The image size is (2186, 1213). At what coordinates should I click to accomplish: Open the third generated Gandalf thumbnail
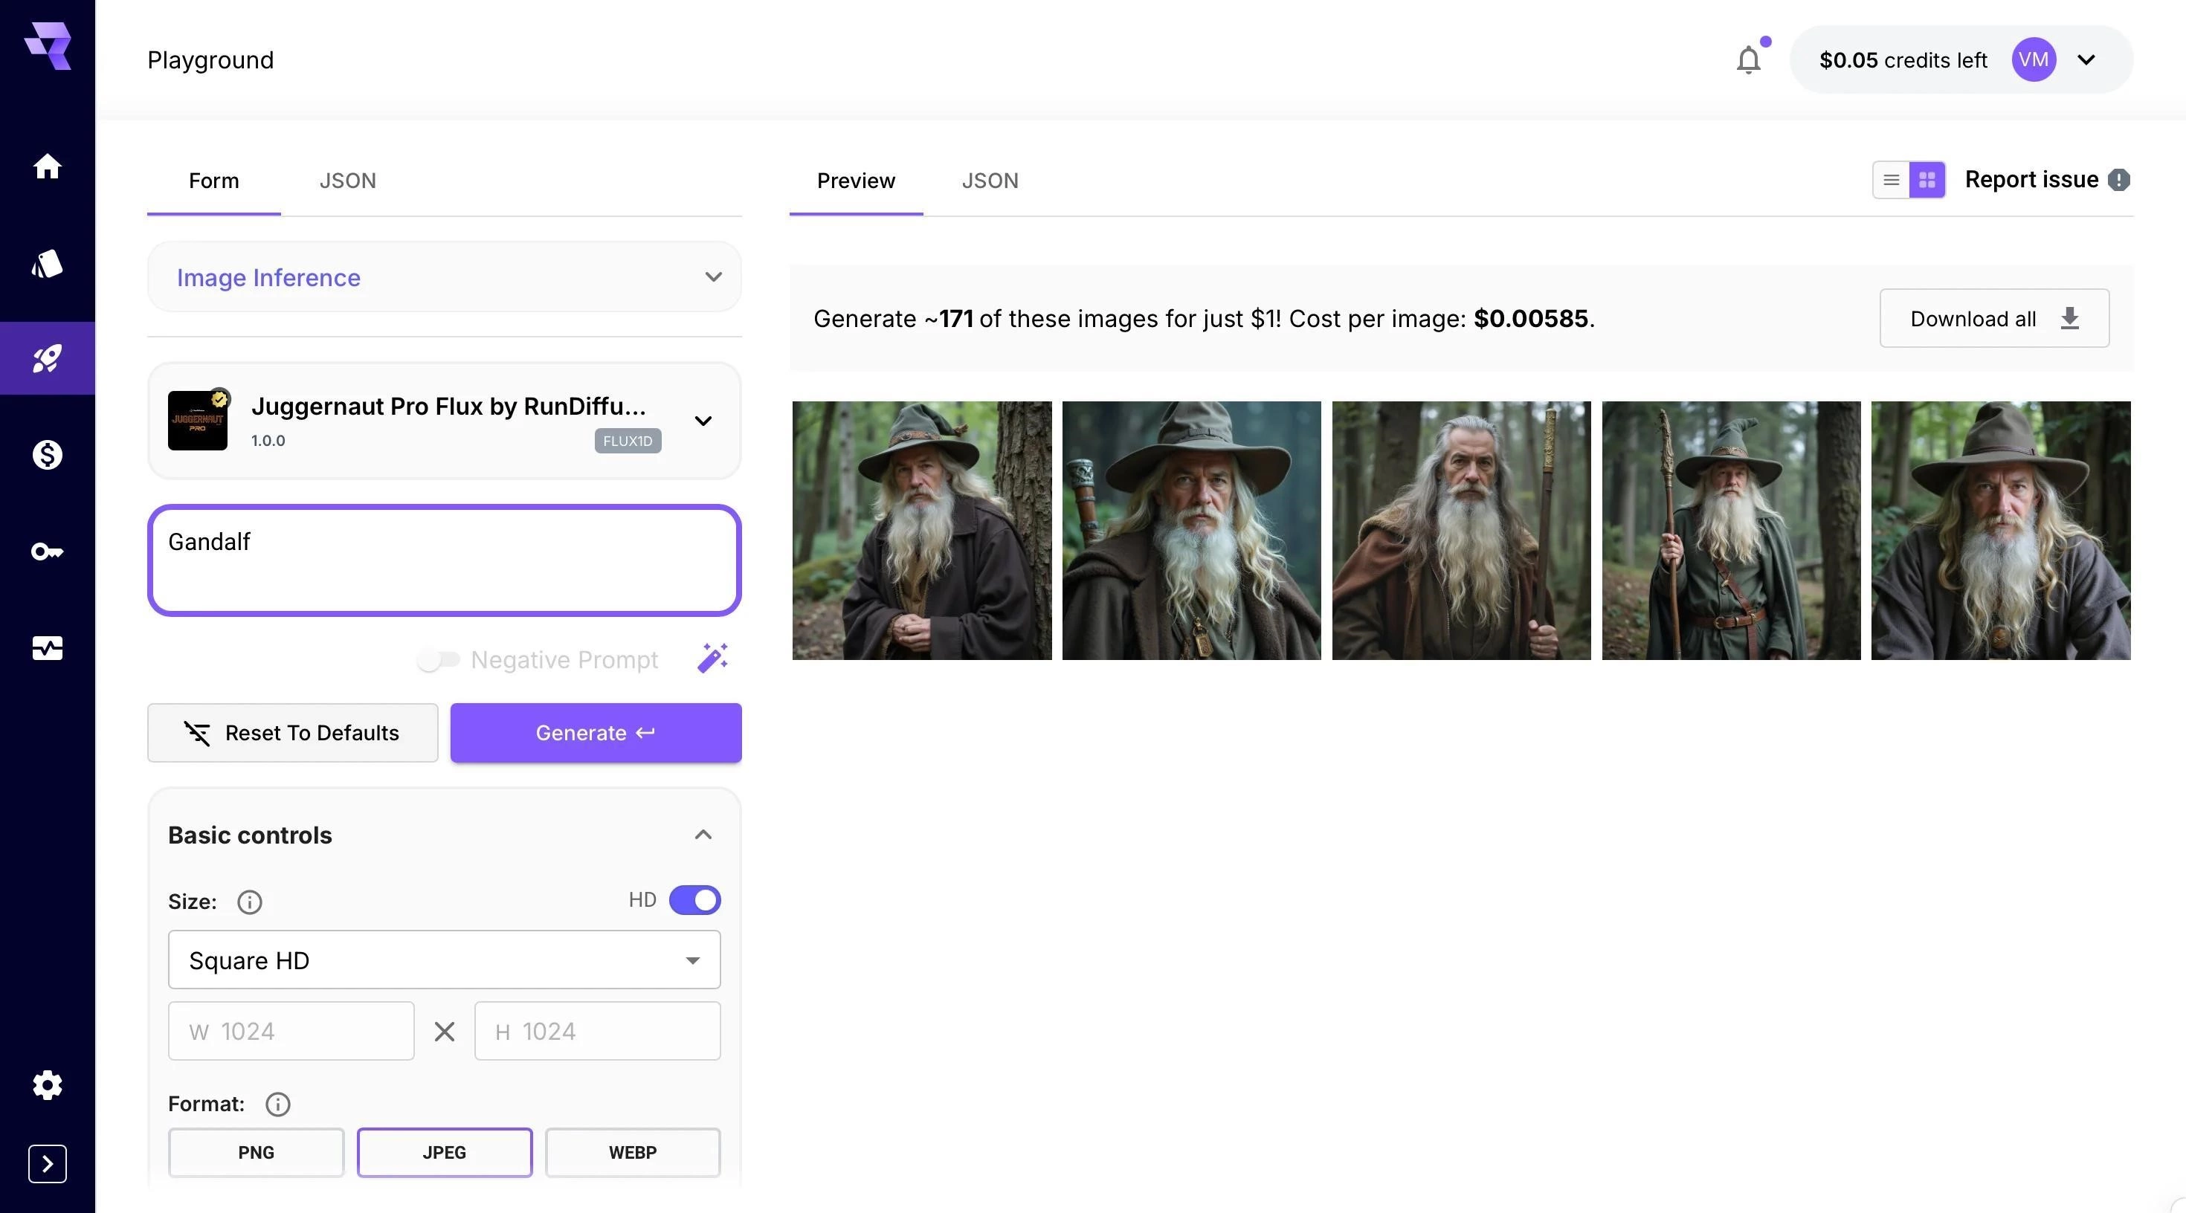[x=1460, y=530]
